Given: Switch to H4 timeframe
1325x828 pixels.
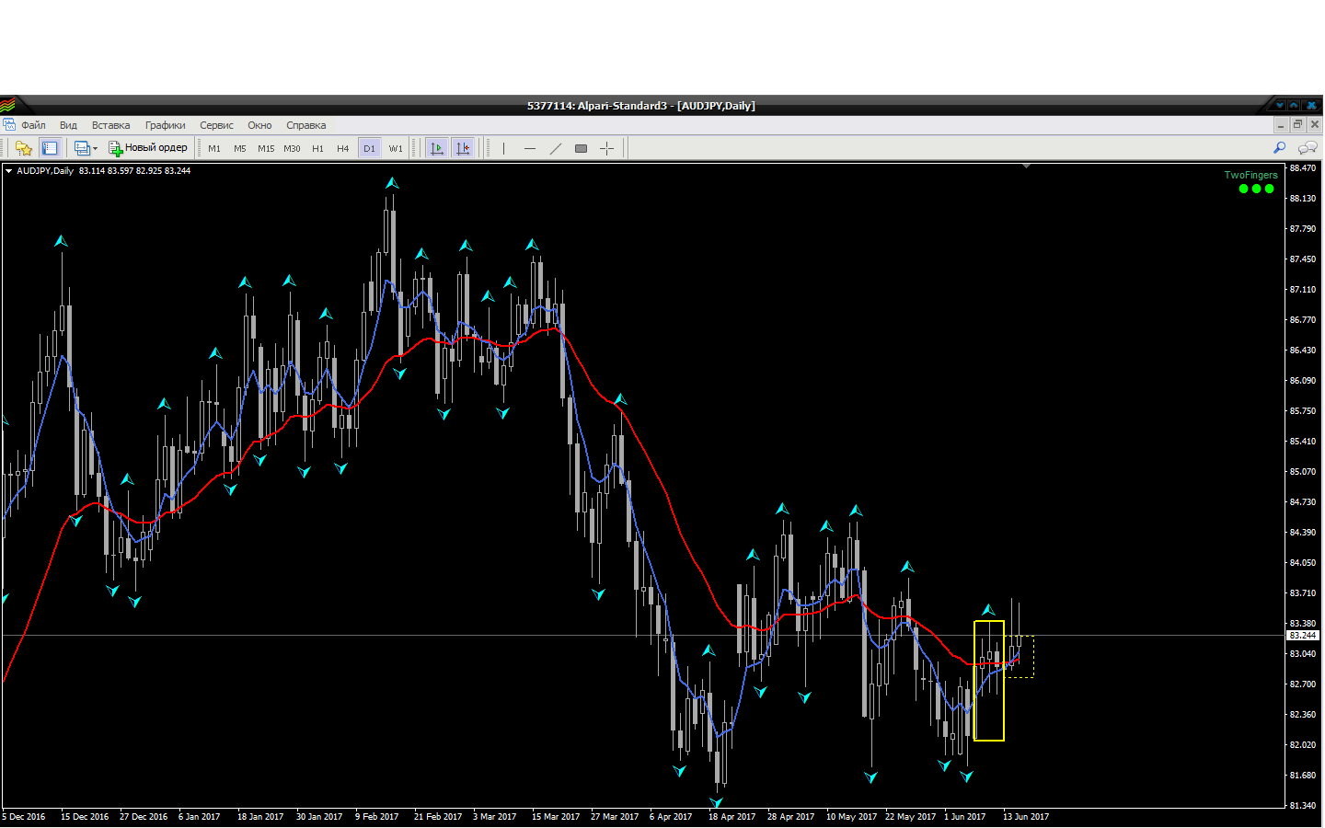Looking at the screenshot, I should click(x=343, y=148).
